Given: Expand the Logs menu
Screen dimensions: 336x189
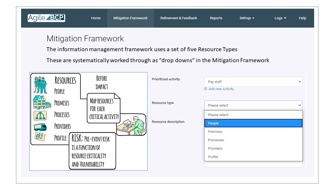Looking at the screenshot, I should tap(280, 18).
